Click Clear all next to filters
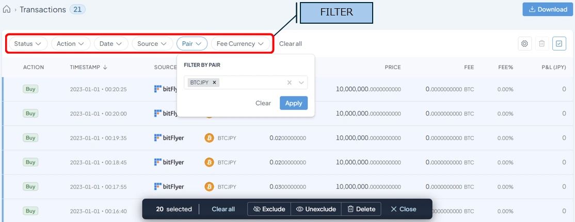This screenshot has width=575, height=222. 291,43
